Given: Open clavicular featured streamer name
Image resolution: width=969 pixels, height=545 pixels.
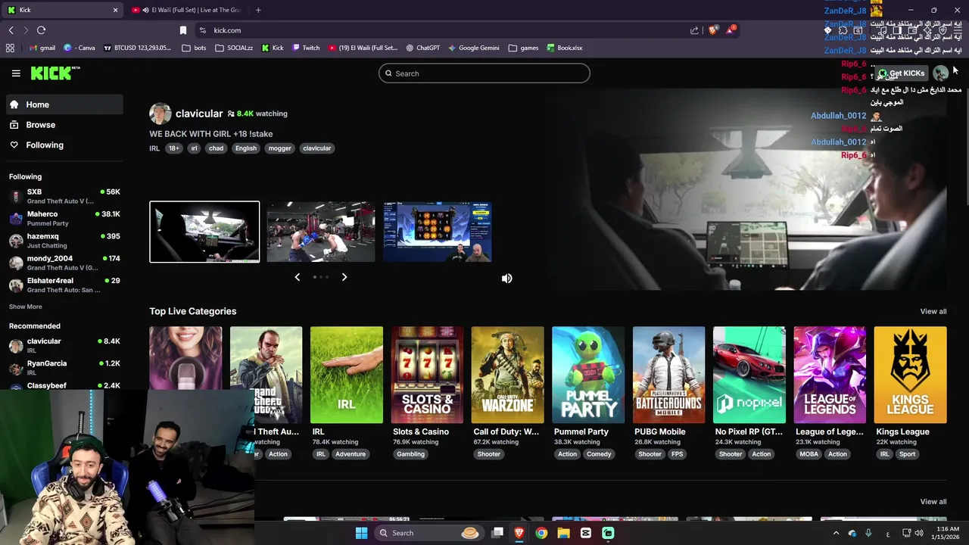Looking at the screenshot, I should click(199, 114).
